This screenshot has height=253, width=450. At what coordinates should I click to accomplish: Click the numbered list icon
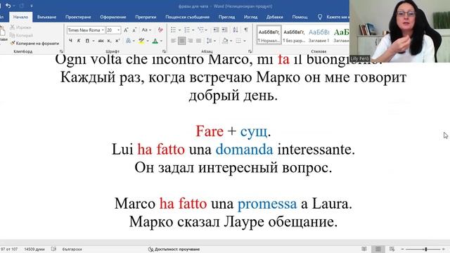pos(187,30)
